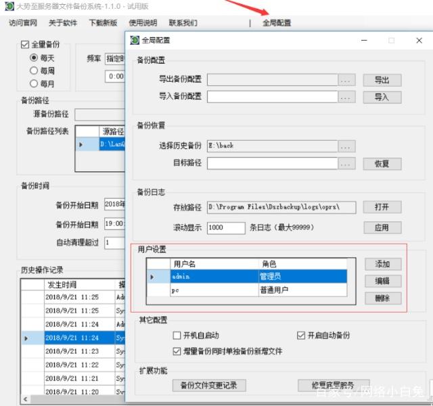Open the 2018年 backup start date picker
The height and width of the screenshot is (406, 433).
click(114, 204)
